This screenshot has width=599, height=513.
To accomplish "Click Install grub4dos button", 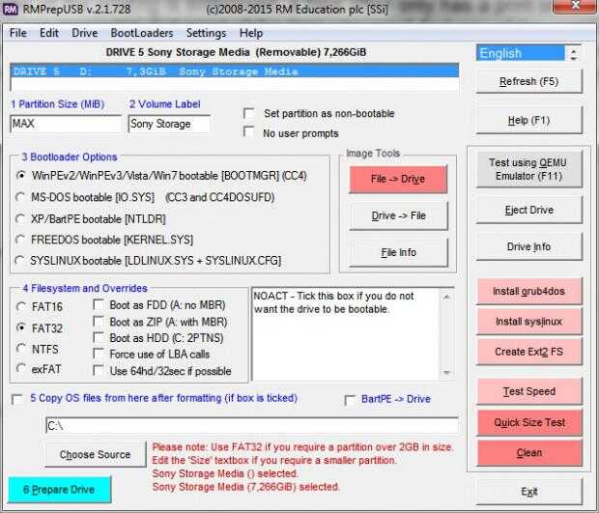I will tap(529, 291).
